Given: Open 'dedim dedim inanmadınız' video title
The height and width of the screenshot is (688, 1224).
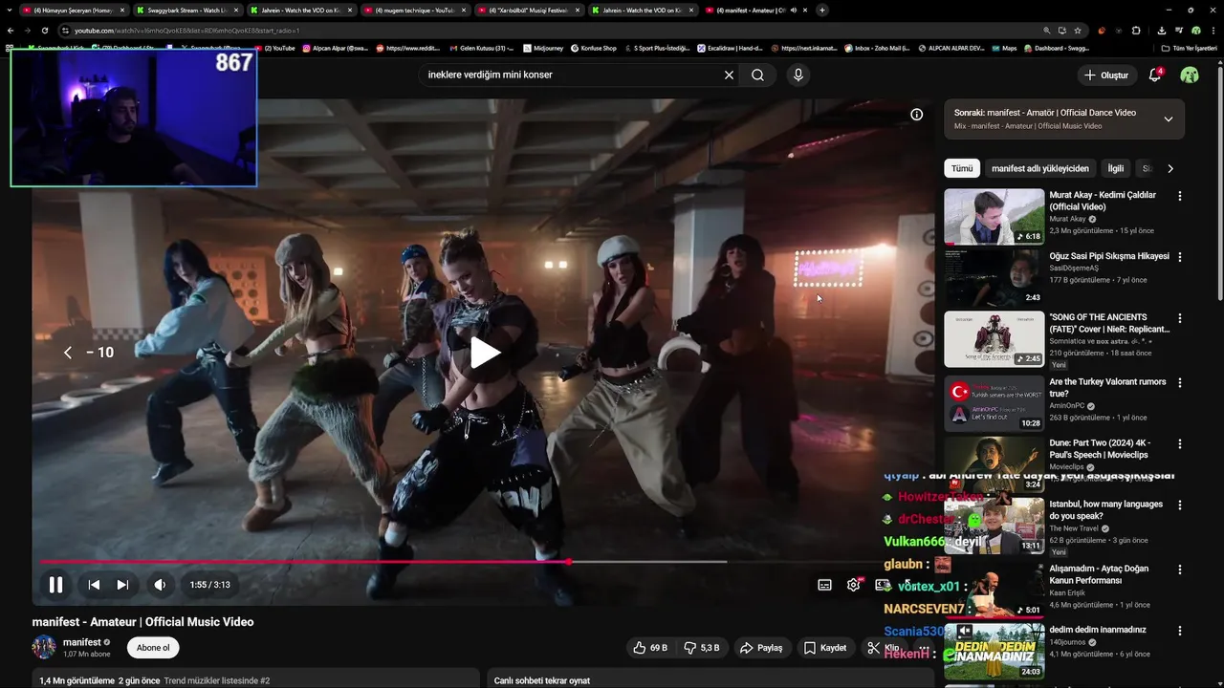Looking at the screenshot, I should tap(1097, 630).
